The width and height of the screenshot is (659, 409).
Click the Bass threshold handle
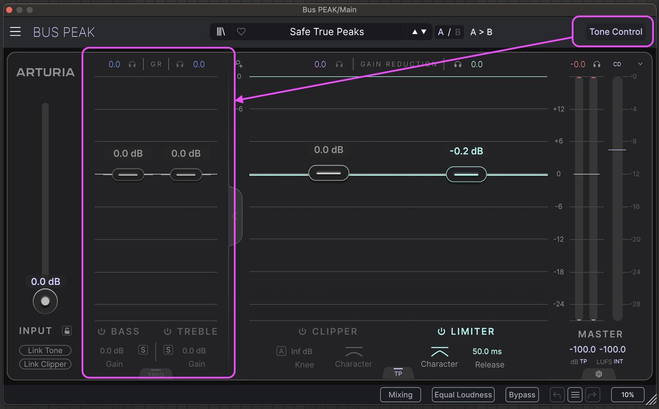tap(128, 175)
